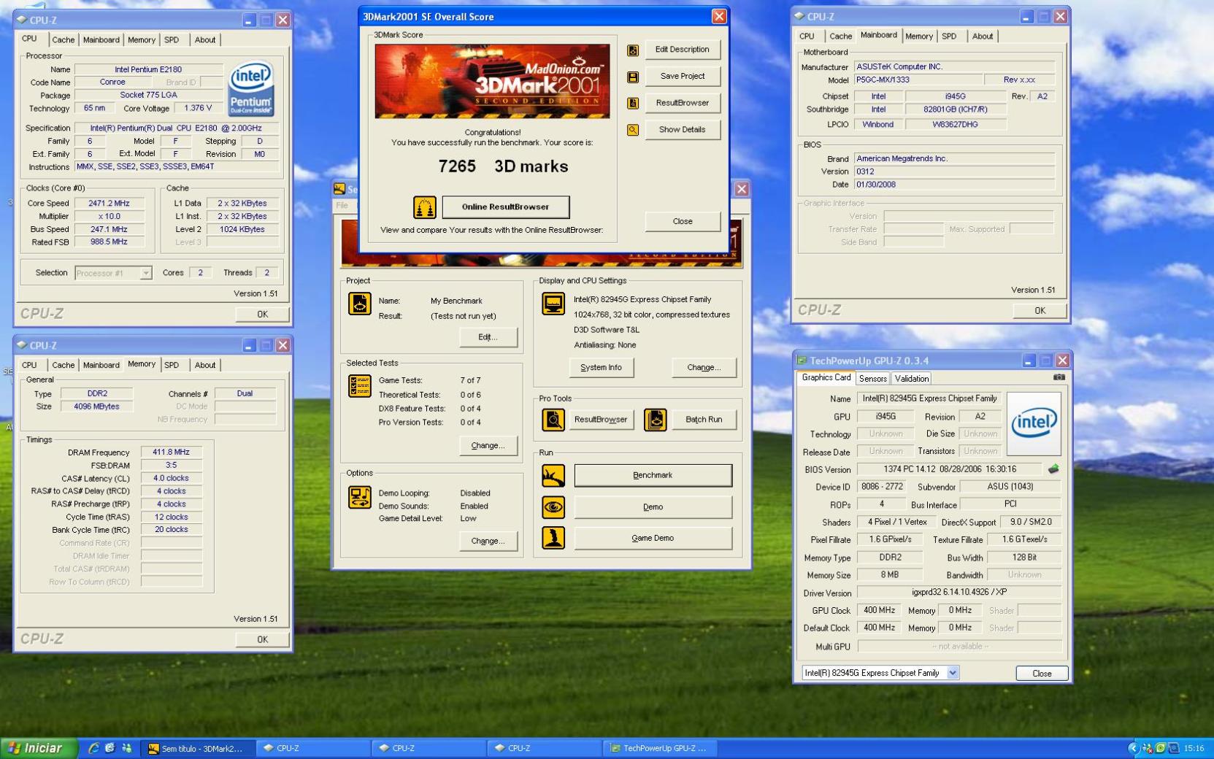
Task: Click the Save Project floppy icon
Action: [x=633, y=77]
